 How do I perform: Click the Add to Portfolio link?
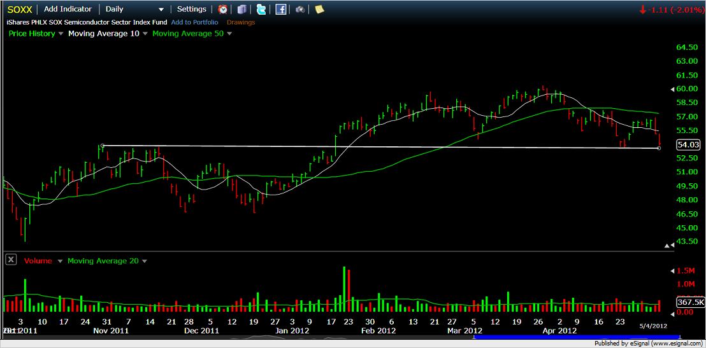[x=194, y=22]
